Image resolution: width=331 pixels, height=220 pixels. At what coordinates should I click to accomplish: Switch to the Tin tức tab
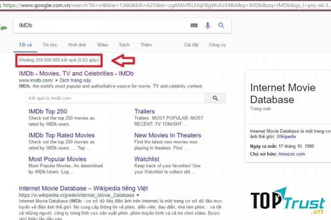pyautogui.click(x=50, y=45)
